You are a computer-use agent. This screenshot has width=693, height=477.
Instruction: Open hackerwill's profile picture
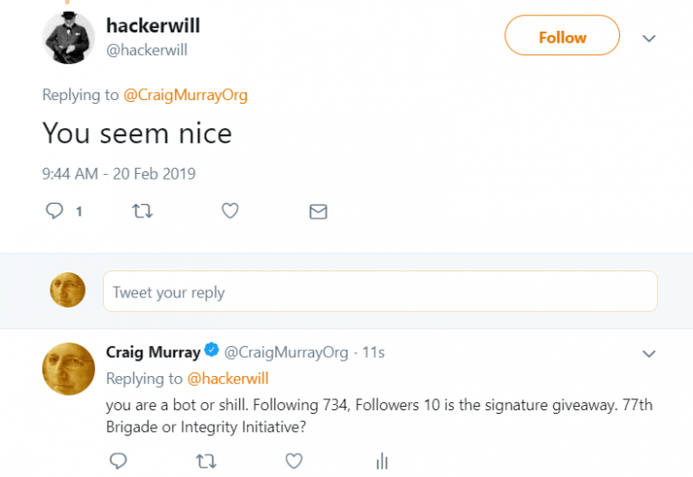(x=69, y=37)
